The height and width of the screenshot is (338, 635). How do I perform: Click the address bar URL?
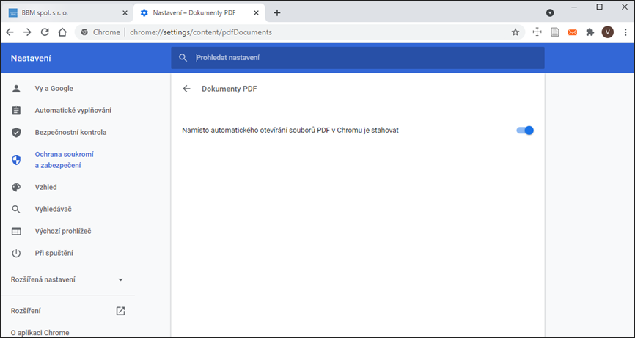click(x=201, y=32)
